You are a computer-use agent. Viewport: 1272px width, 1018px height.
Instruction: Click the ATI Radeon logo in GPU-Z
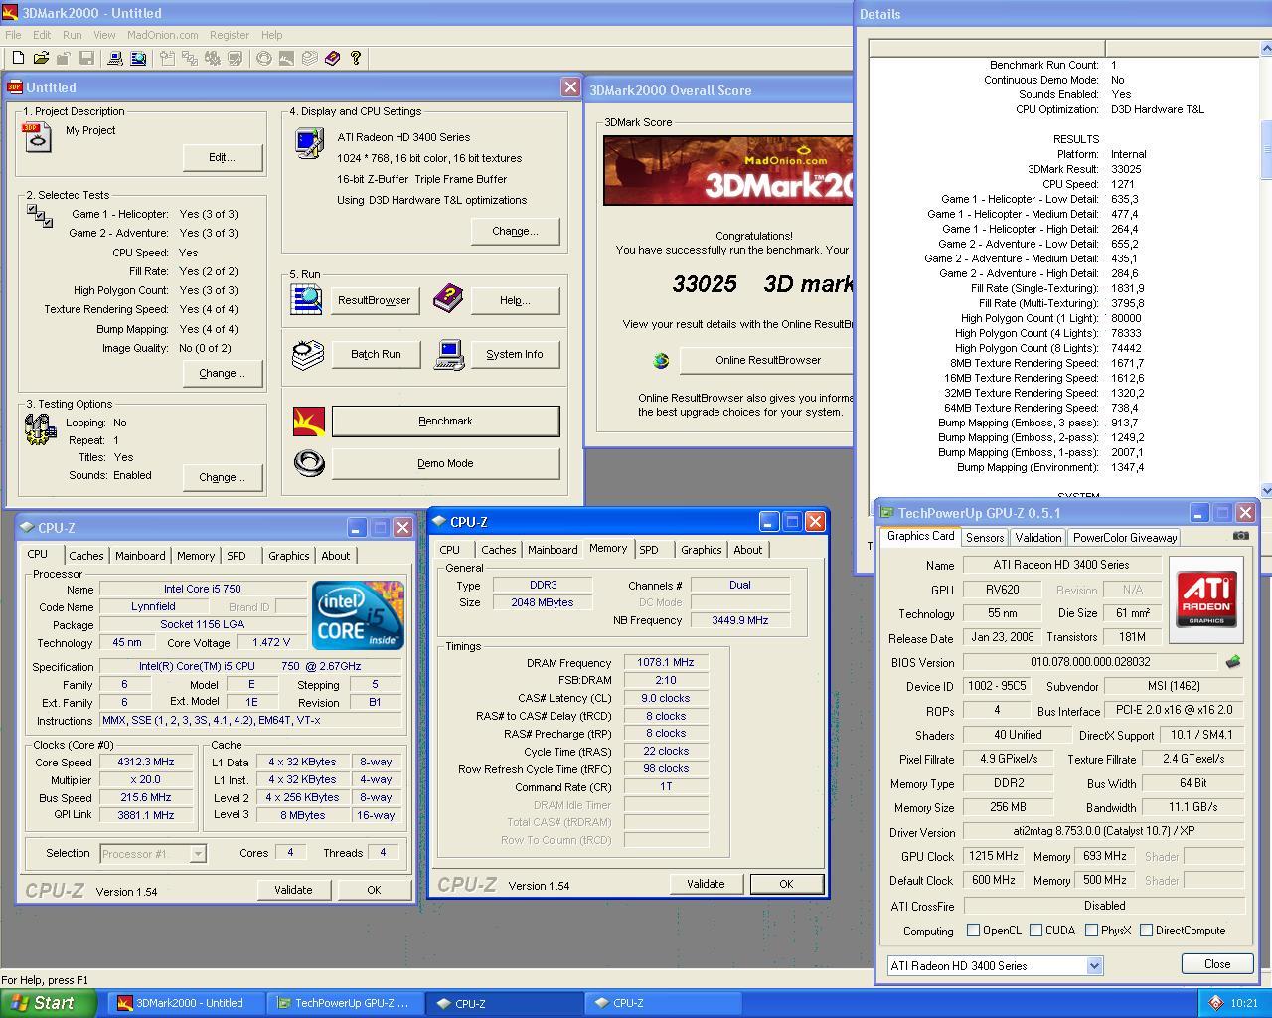pyautogui.click(x=1207, y=598)
